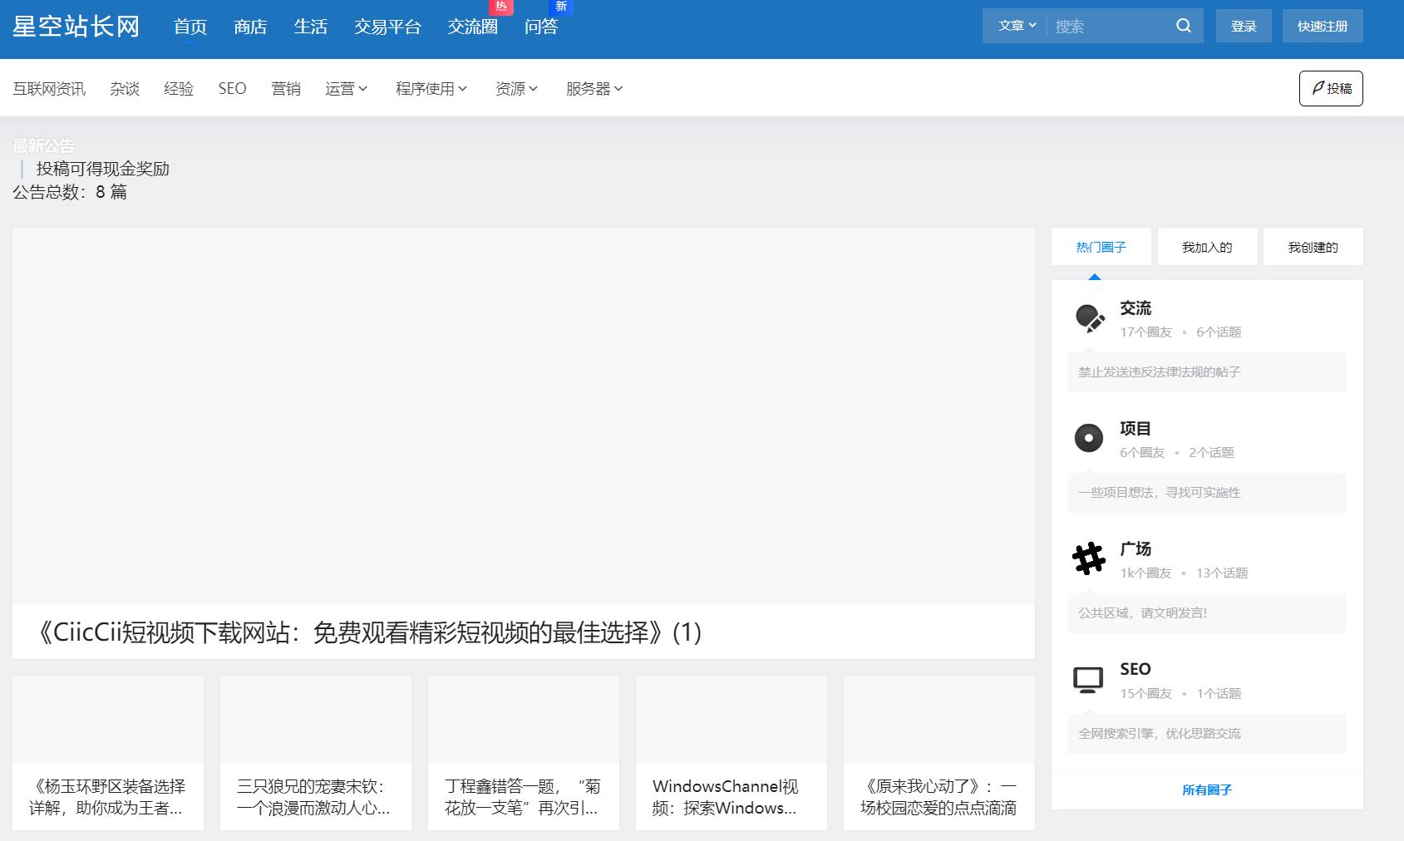1404x841 pixels.
Task: Open the 广场 hashtag icon
Action: [x=1089, y=558]
